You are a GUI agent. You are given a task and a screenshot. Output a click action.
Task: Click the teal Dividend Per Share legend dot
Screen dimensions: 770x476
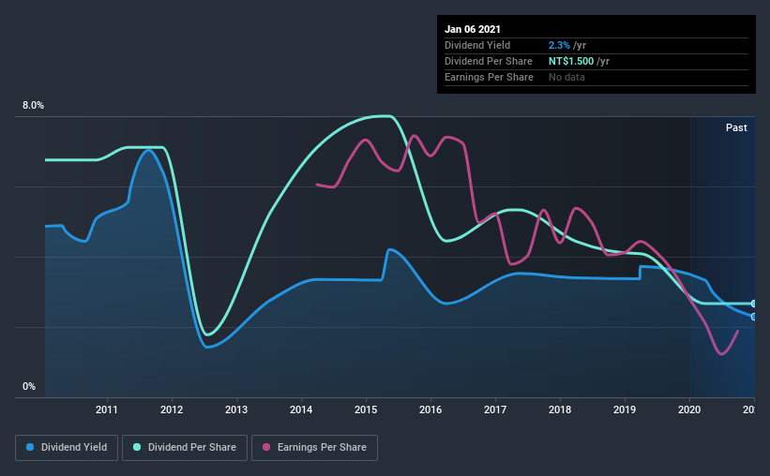[137, 447]
